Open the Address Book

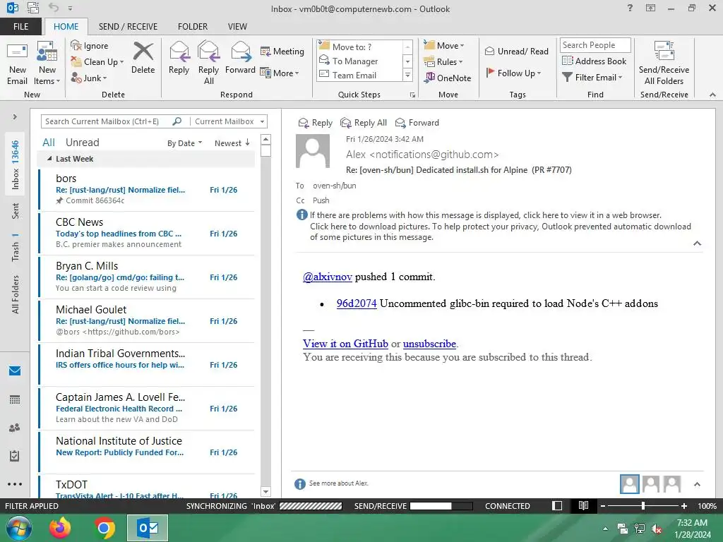click(x=594, y=61)
